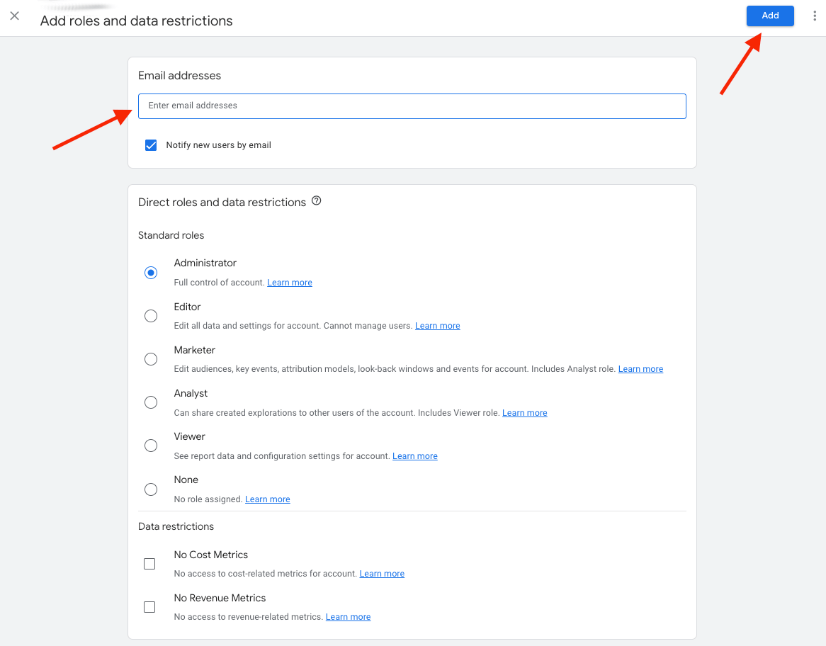Close the Add roles dialog
826x646 pixels.
15,16
